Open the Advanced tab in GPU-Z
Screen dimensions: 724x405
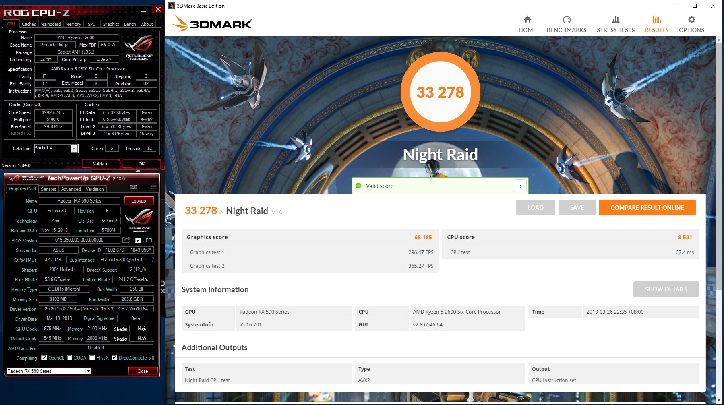coord(71,189)
